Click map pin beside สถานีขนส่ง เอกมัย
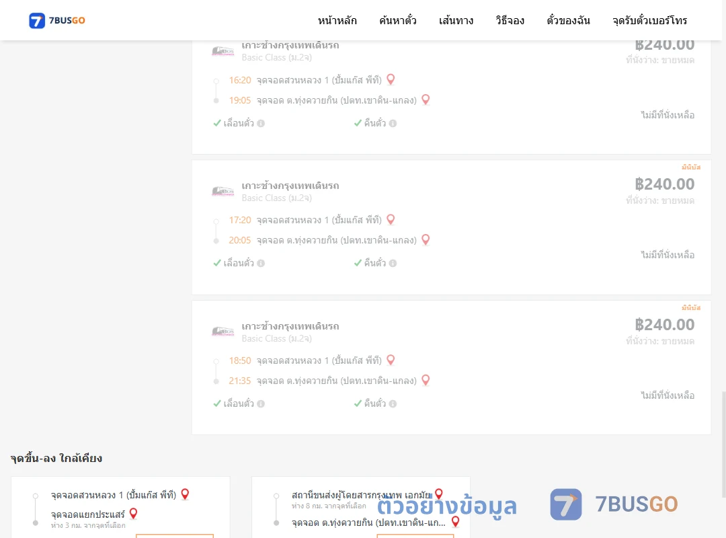 [x=439, y=494]
